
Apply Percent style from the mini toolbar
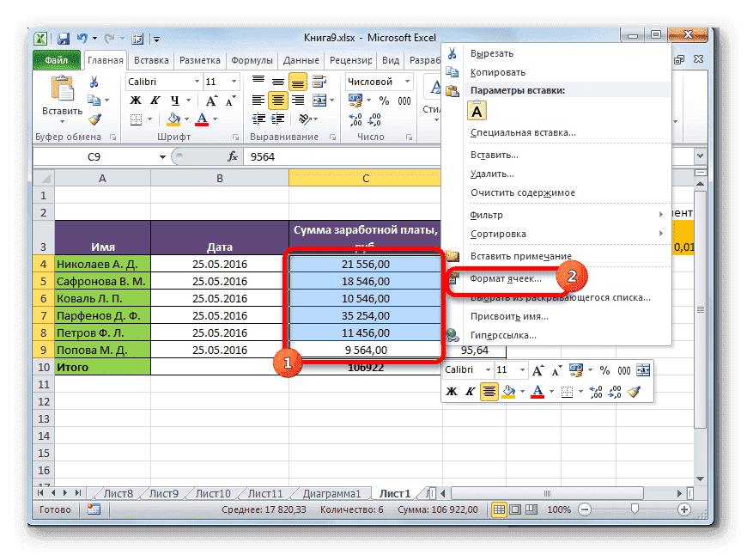(604, 371)
